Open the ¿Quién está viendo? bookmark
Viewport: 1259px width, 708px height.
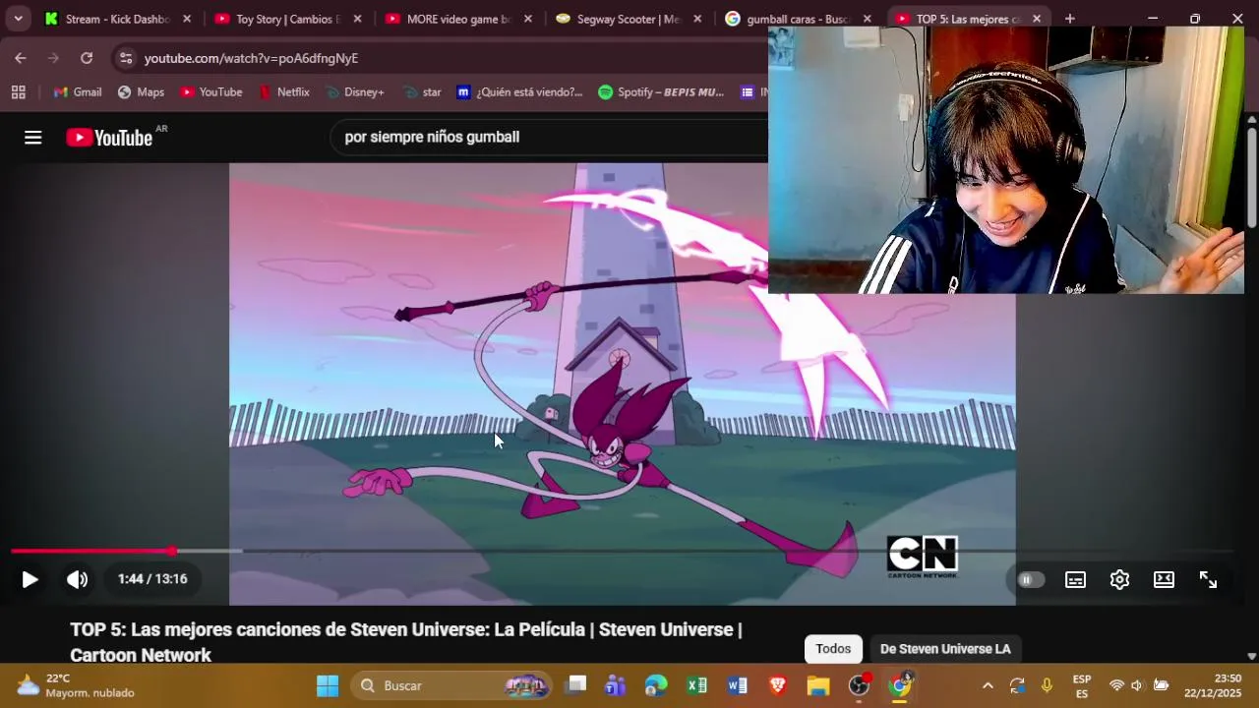pos(519,92)
